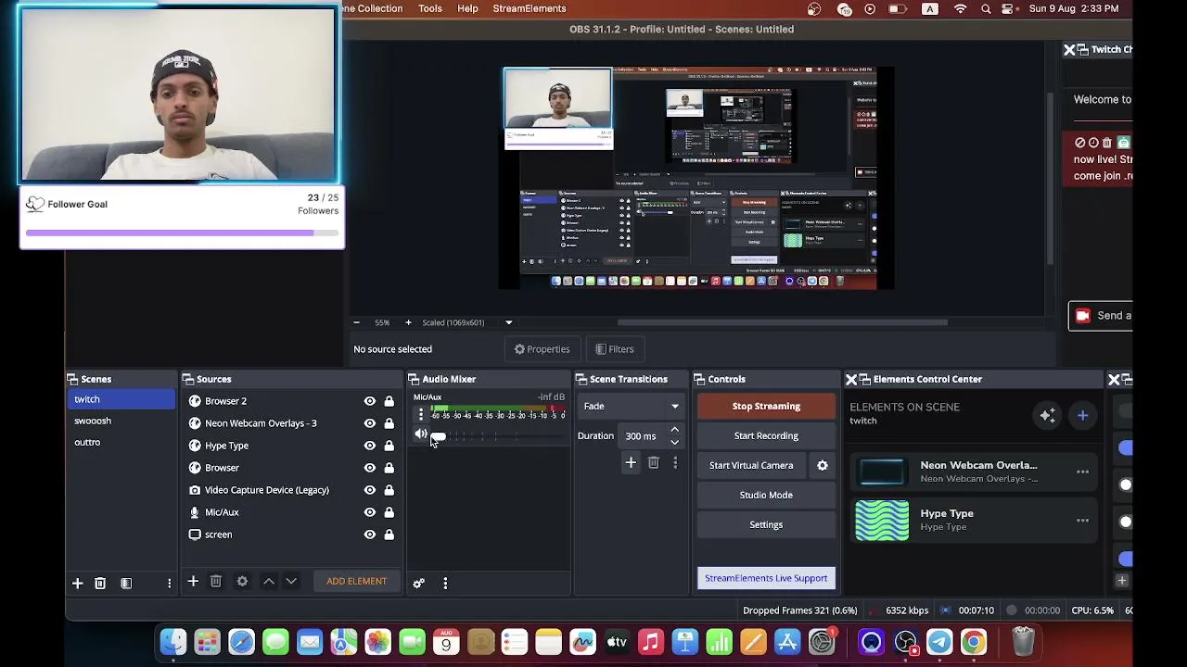The height and width of the screenshot is (667, 1187).
Task: Open options for Neon Webcam Overlays element
Action: 1082,472
